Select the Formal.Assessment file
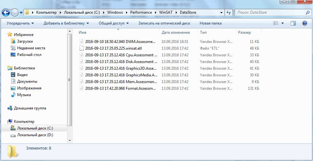Viewport: 313px width, 161px height. (121, 88)
